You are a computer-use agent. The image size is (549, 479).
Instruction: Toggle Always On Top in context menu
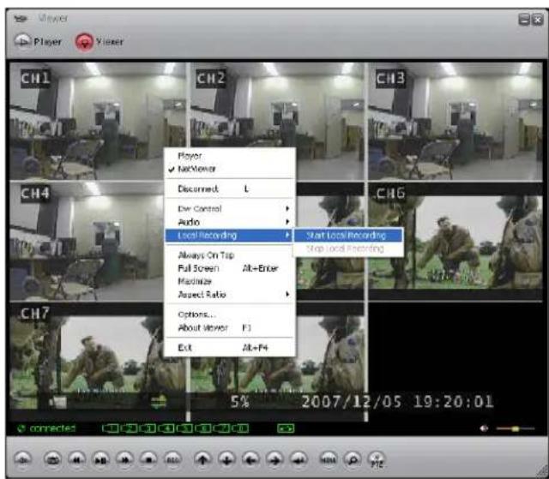(x=205, y=255)
